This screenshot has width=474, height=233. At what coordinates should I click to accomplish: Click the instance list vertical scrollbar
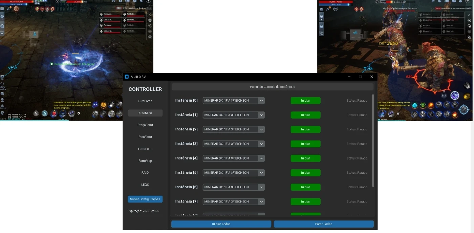tap(373, 141)
